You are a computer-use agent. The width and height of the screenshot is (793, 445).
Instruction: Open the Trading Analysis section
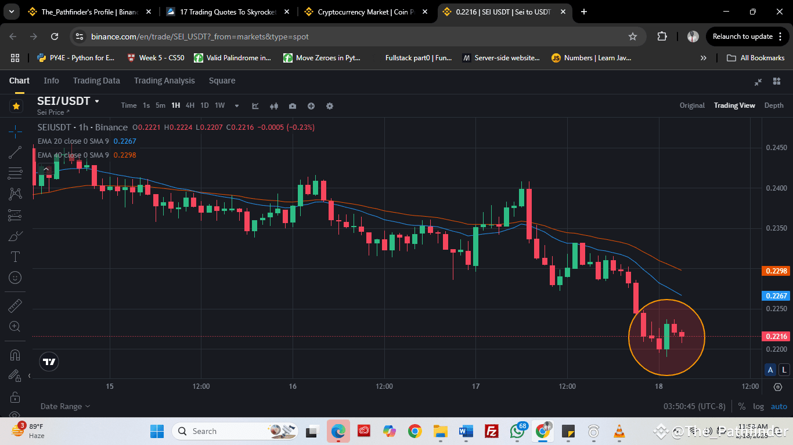pos(164,81)
